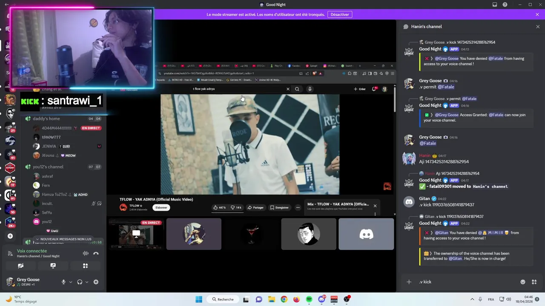The image size is (545, 306).
Task: Expand headphone output options arrow
Action: coord(87,282)
